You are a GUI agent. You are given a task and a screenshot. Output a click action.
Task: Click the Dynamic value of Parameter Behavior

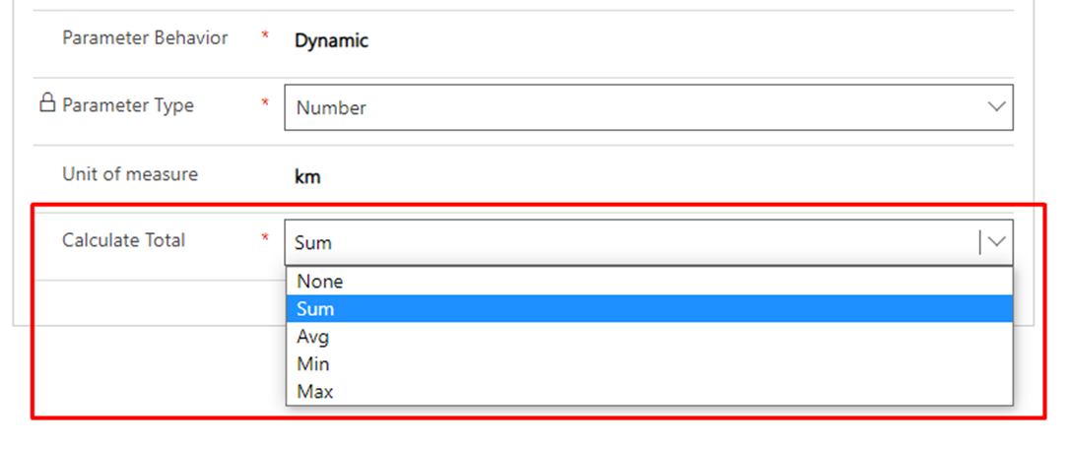[331, 41]
